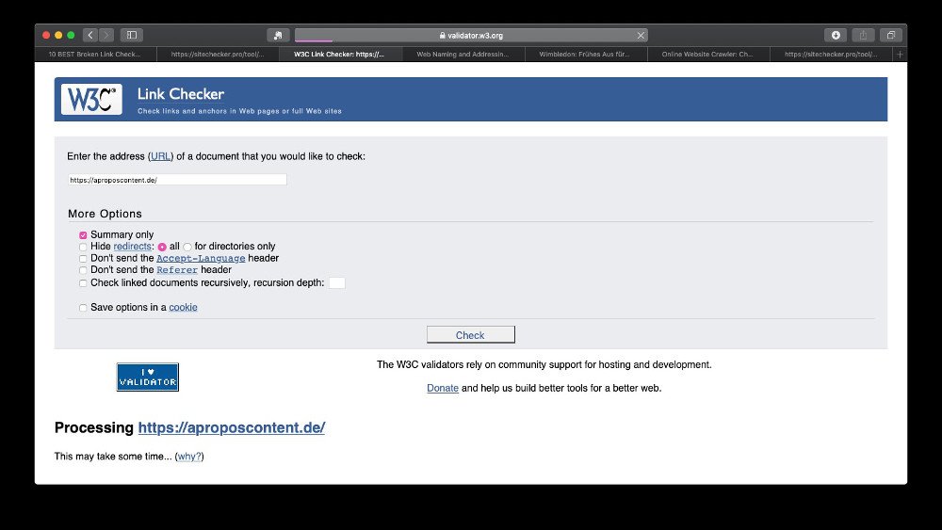942x530 pixels.
Task: Open the Safari downloads button
Action: [835, 36]
